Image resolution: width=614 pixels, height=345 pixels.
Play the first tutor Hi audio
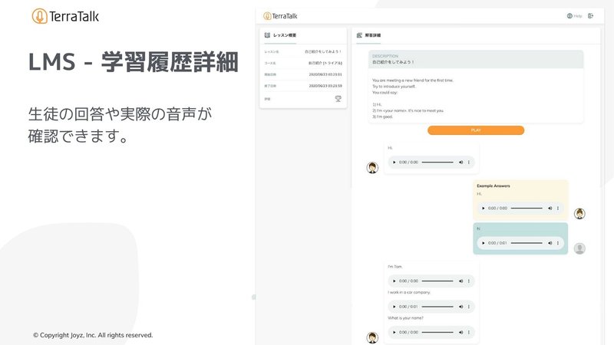[394, 163]
